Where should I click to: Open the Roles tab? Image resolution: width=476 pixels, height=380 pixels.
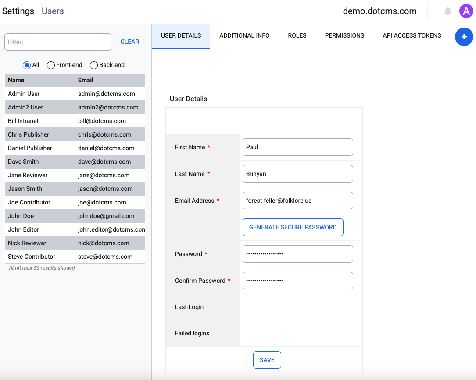click(297, 36)
